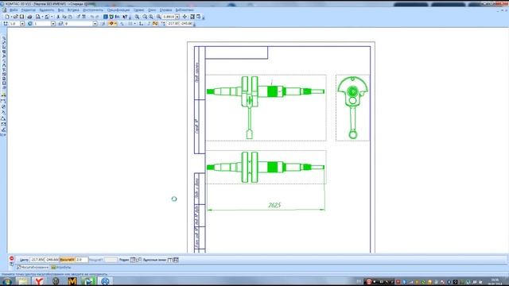Click the 262,5 dimension text
The height and width of the screenshot is (286, 509).
pos(274,205)
